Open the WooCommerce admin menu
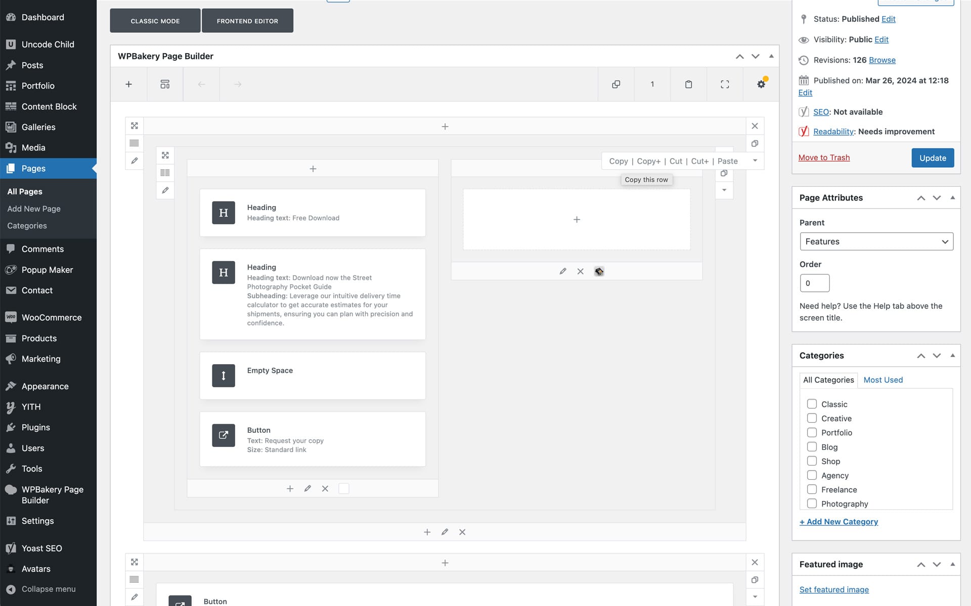This screenshot has height=606, width=971. (51, 317)
